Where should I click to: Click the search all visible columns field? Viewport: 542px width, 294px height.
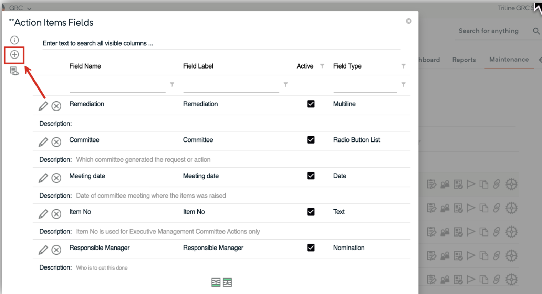[x=220, y=43]
